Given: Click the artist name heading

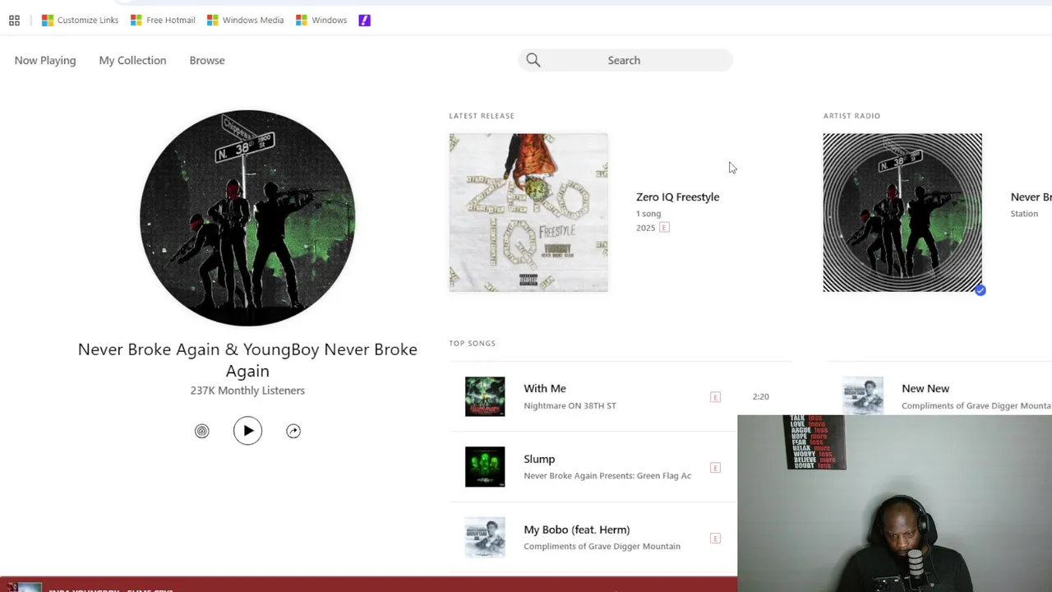Looking at the screenshot, I should 247,360.
